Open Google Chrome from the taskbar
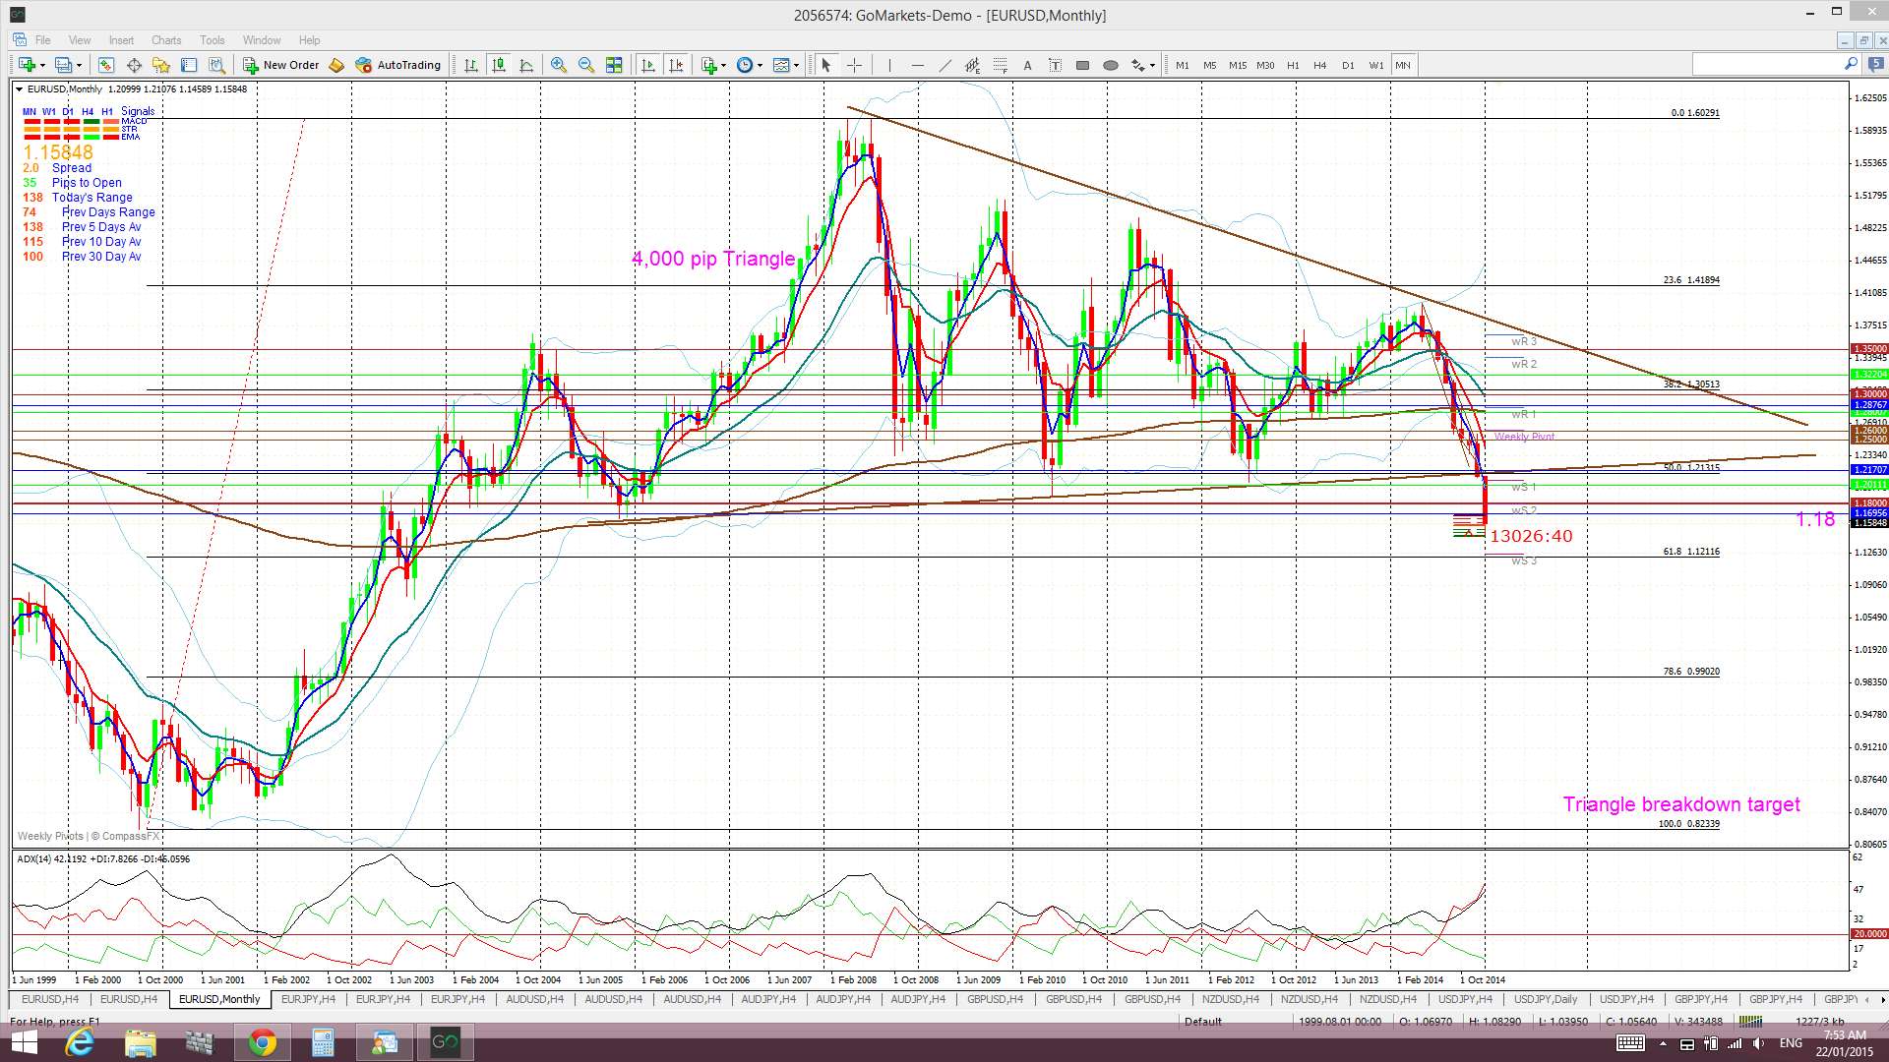The height and width of the screenshot is (1062, 1889). tap(262, 1042)
